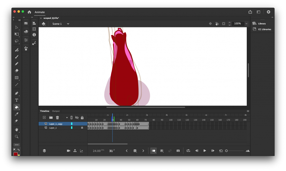The width and height of the screenshot is (286, 171).
Task: Toggle show all layers as outlines
Action: pos(72,118)
